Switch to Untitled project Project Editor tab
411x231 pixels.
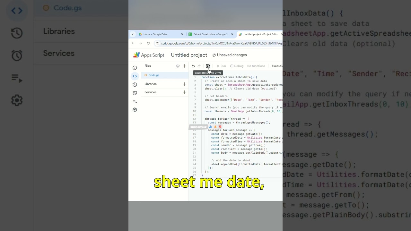260,34
